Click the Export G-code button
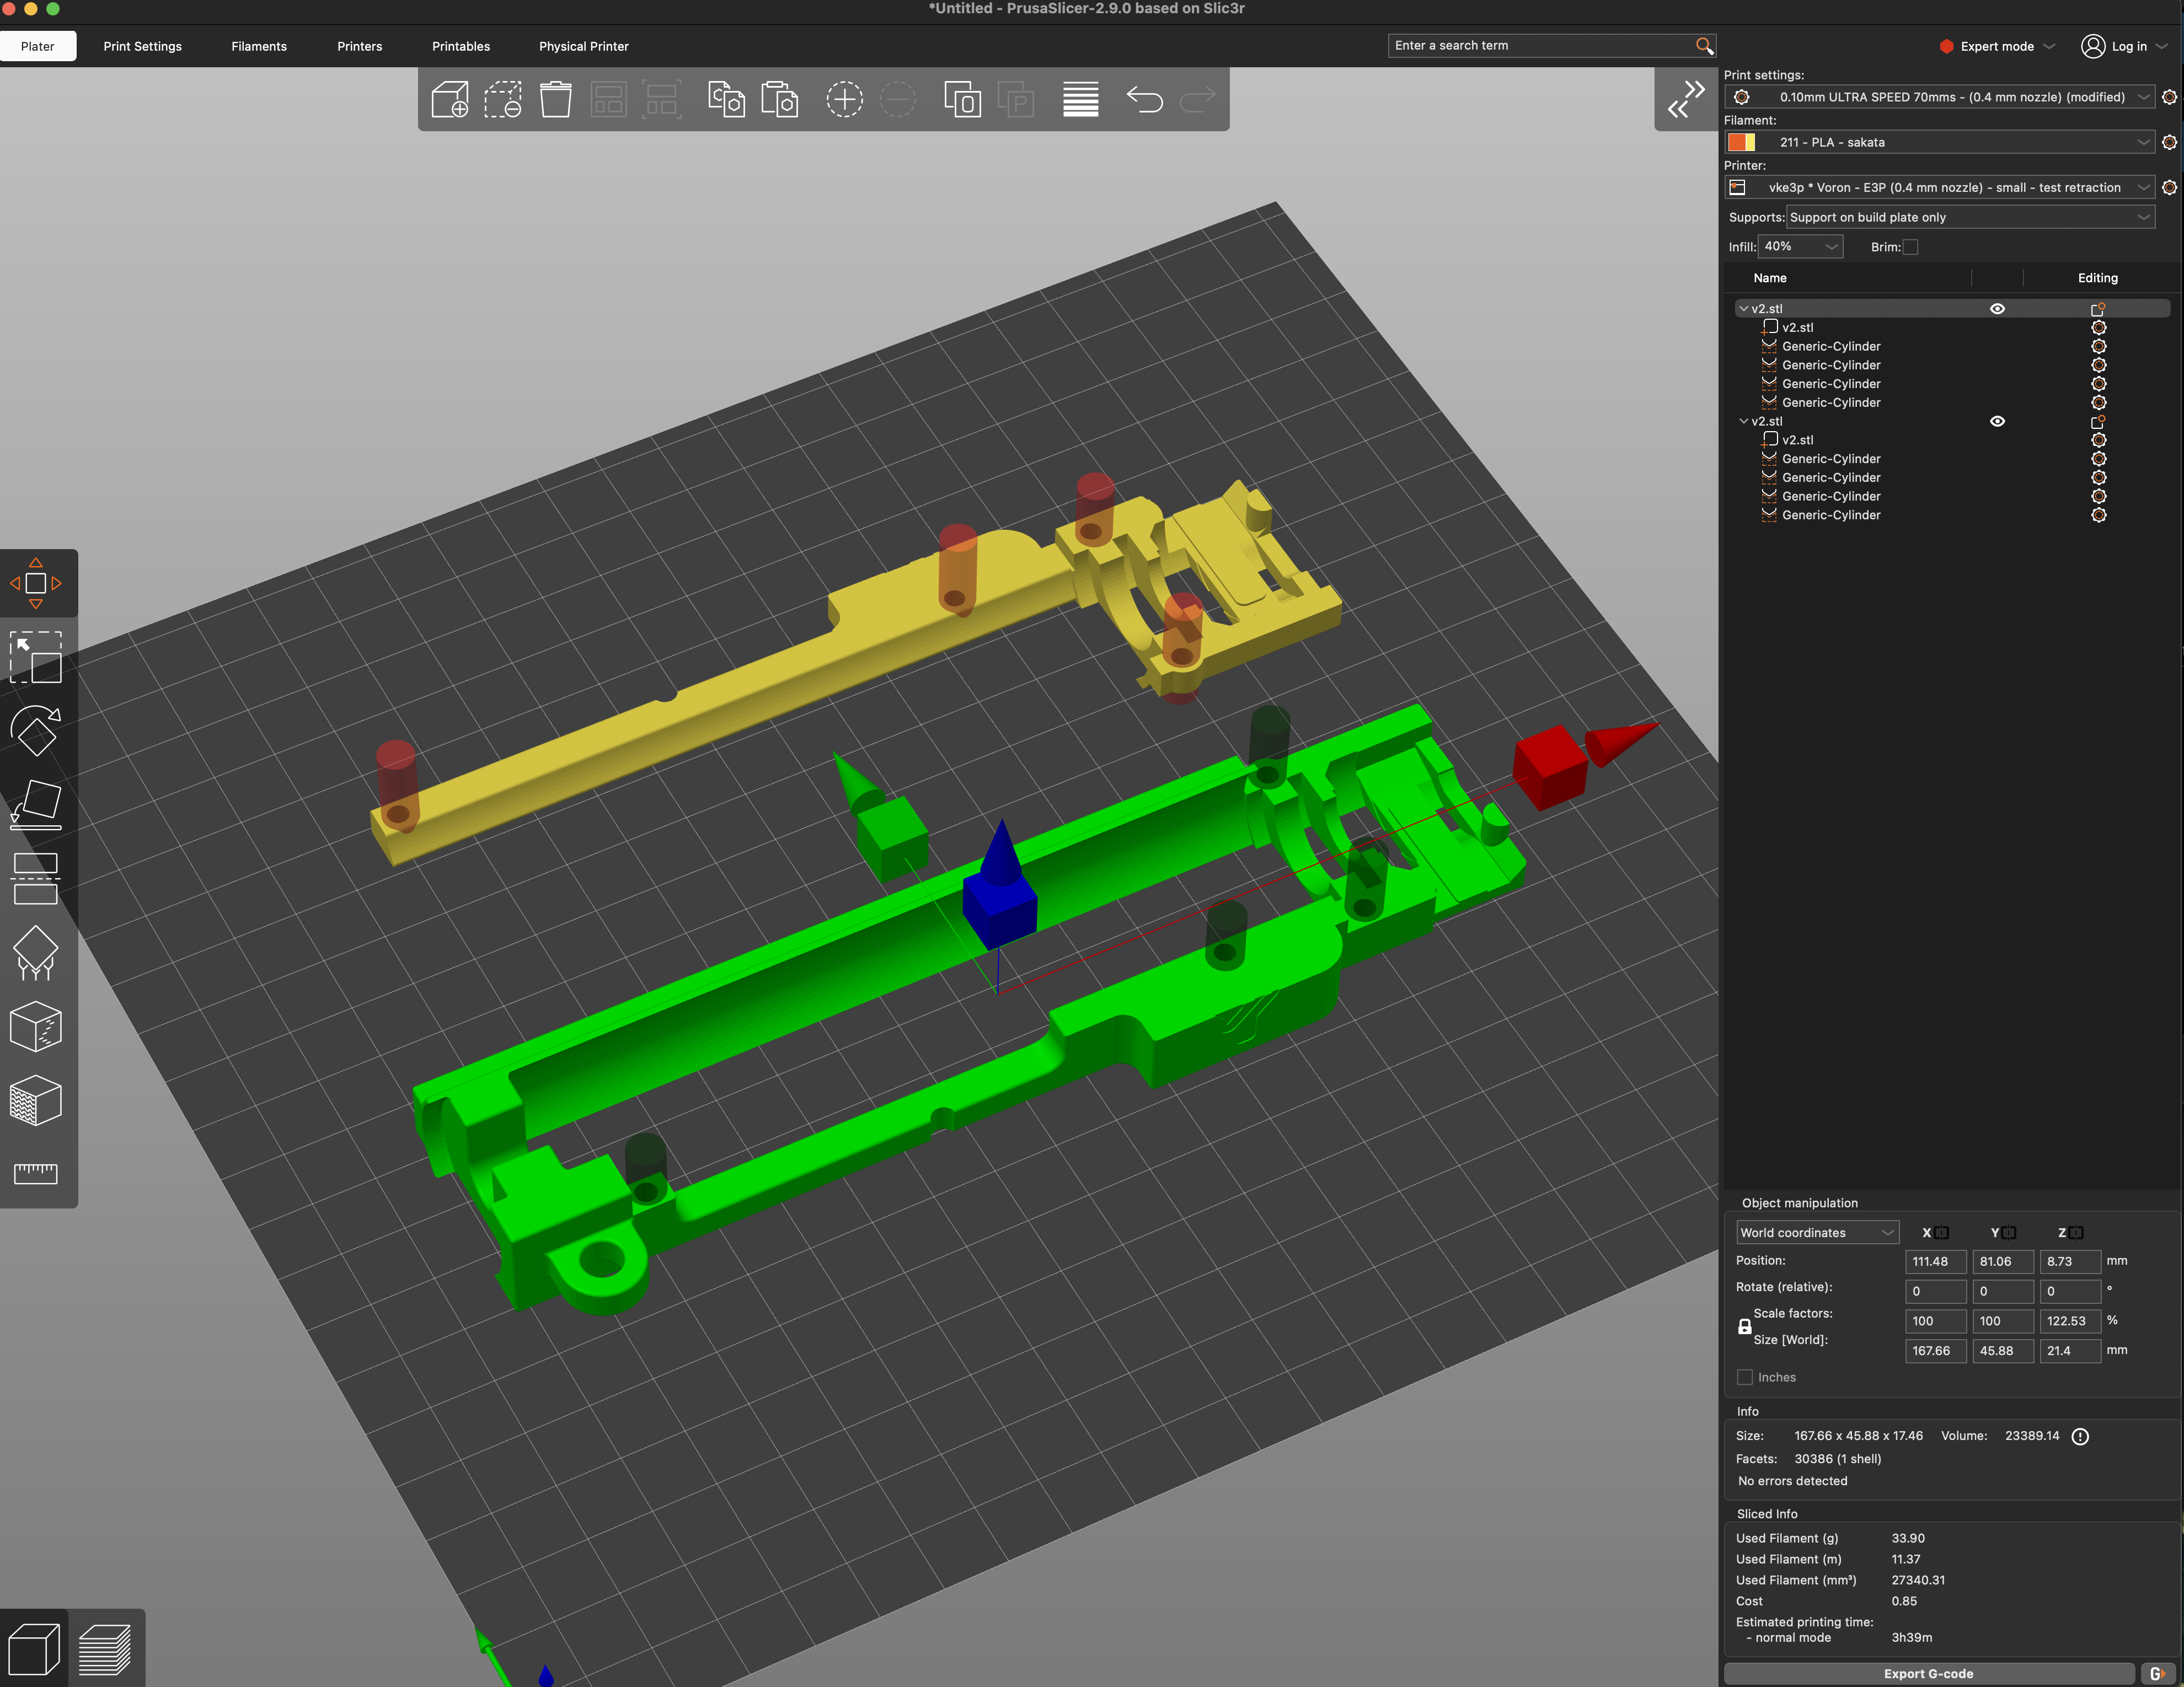2184x1687 pixels. pyautogui.click(x=1928, y=1673)
